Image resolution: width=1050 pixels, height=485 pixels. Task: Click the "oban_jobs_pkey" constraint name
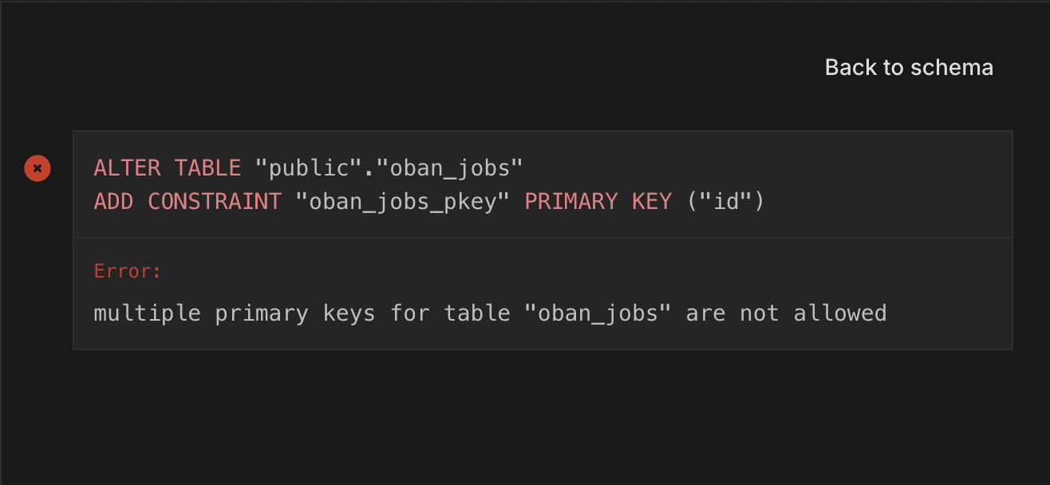[x=402, y=202]
